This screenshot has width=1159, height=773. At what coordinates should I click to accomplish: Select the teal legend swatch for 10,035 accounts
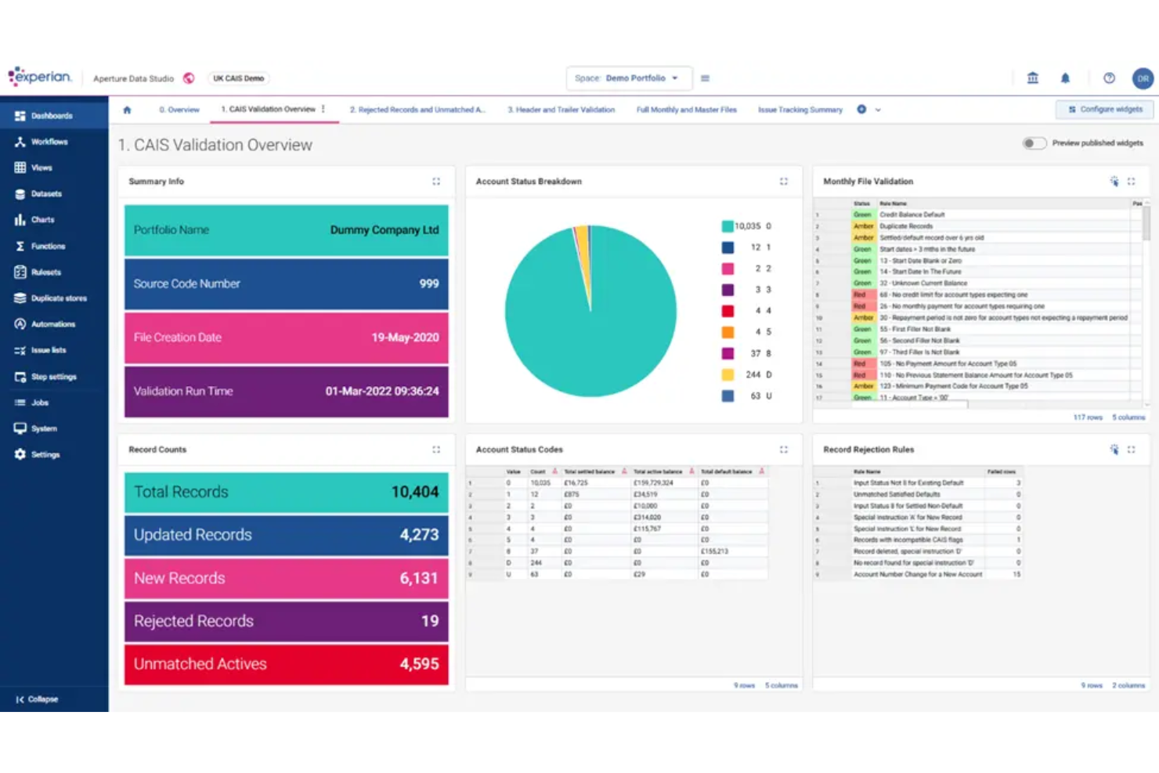(x=727, y=226)
